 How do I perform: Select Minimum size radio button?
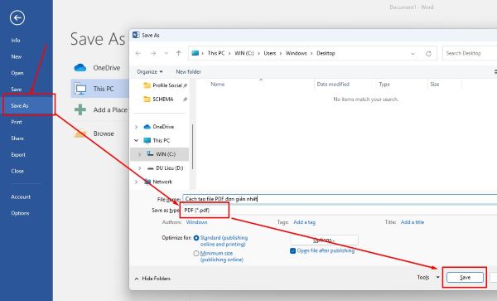coord(196,254)
